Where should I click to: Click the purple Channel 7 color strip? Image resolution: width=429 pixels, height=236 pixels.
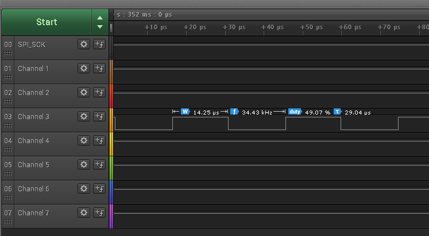(111, 216)
